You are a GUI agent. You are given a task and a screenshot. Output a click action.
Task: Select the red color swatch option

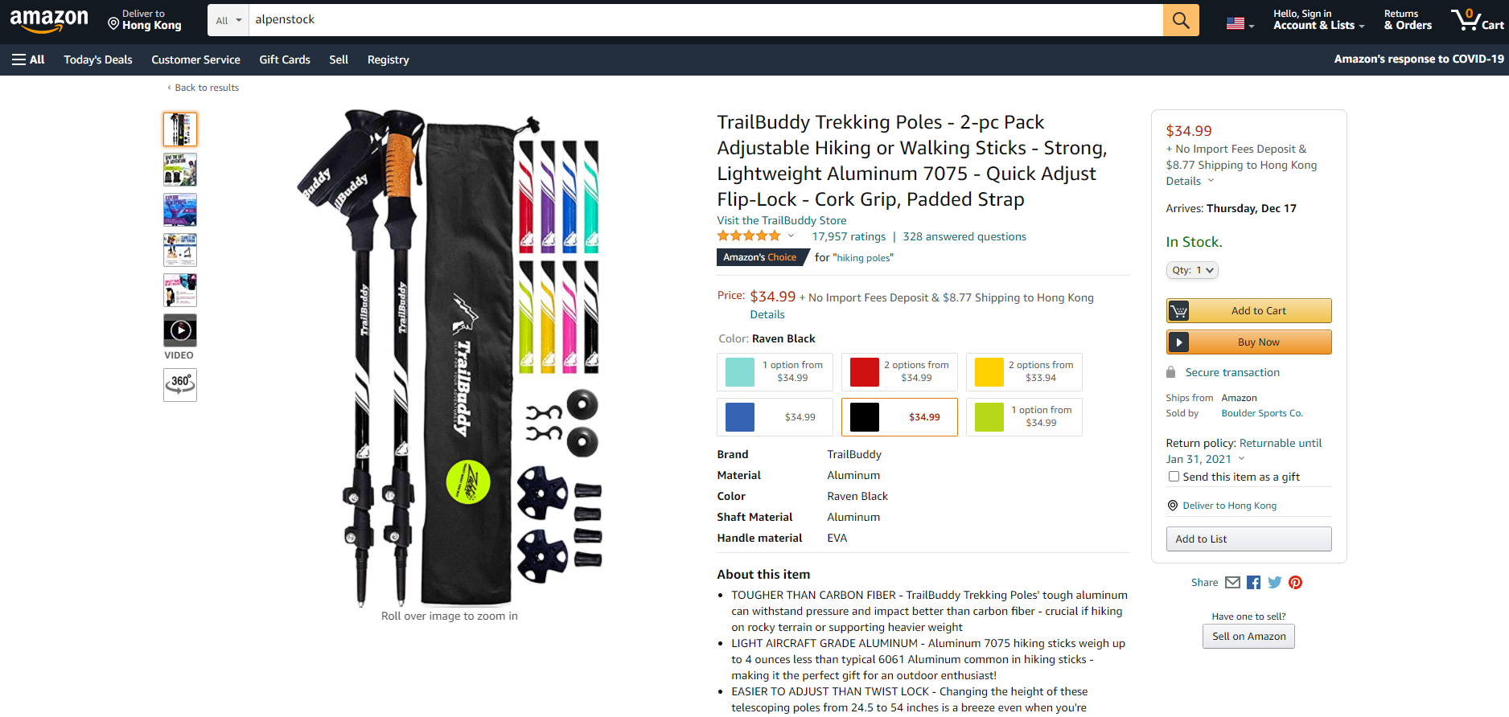899,372
